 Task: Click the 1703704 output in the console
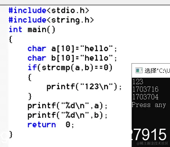click(x=145, y=97)
